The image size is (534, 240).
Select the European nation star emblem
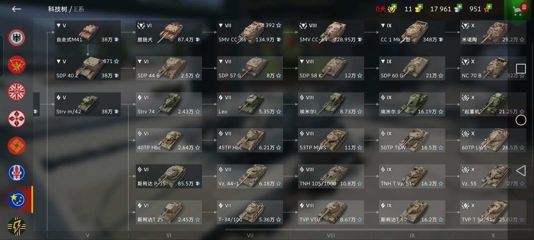(17, 199)
